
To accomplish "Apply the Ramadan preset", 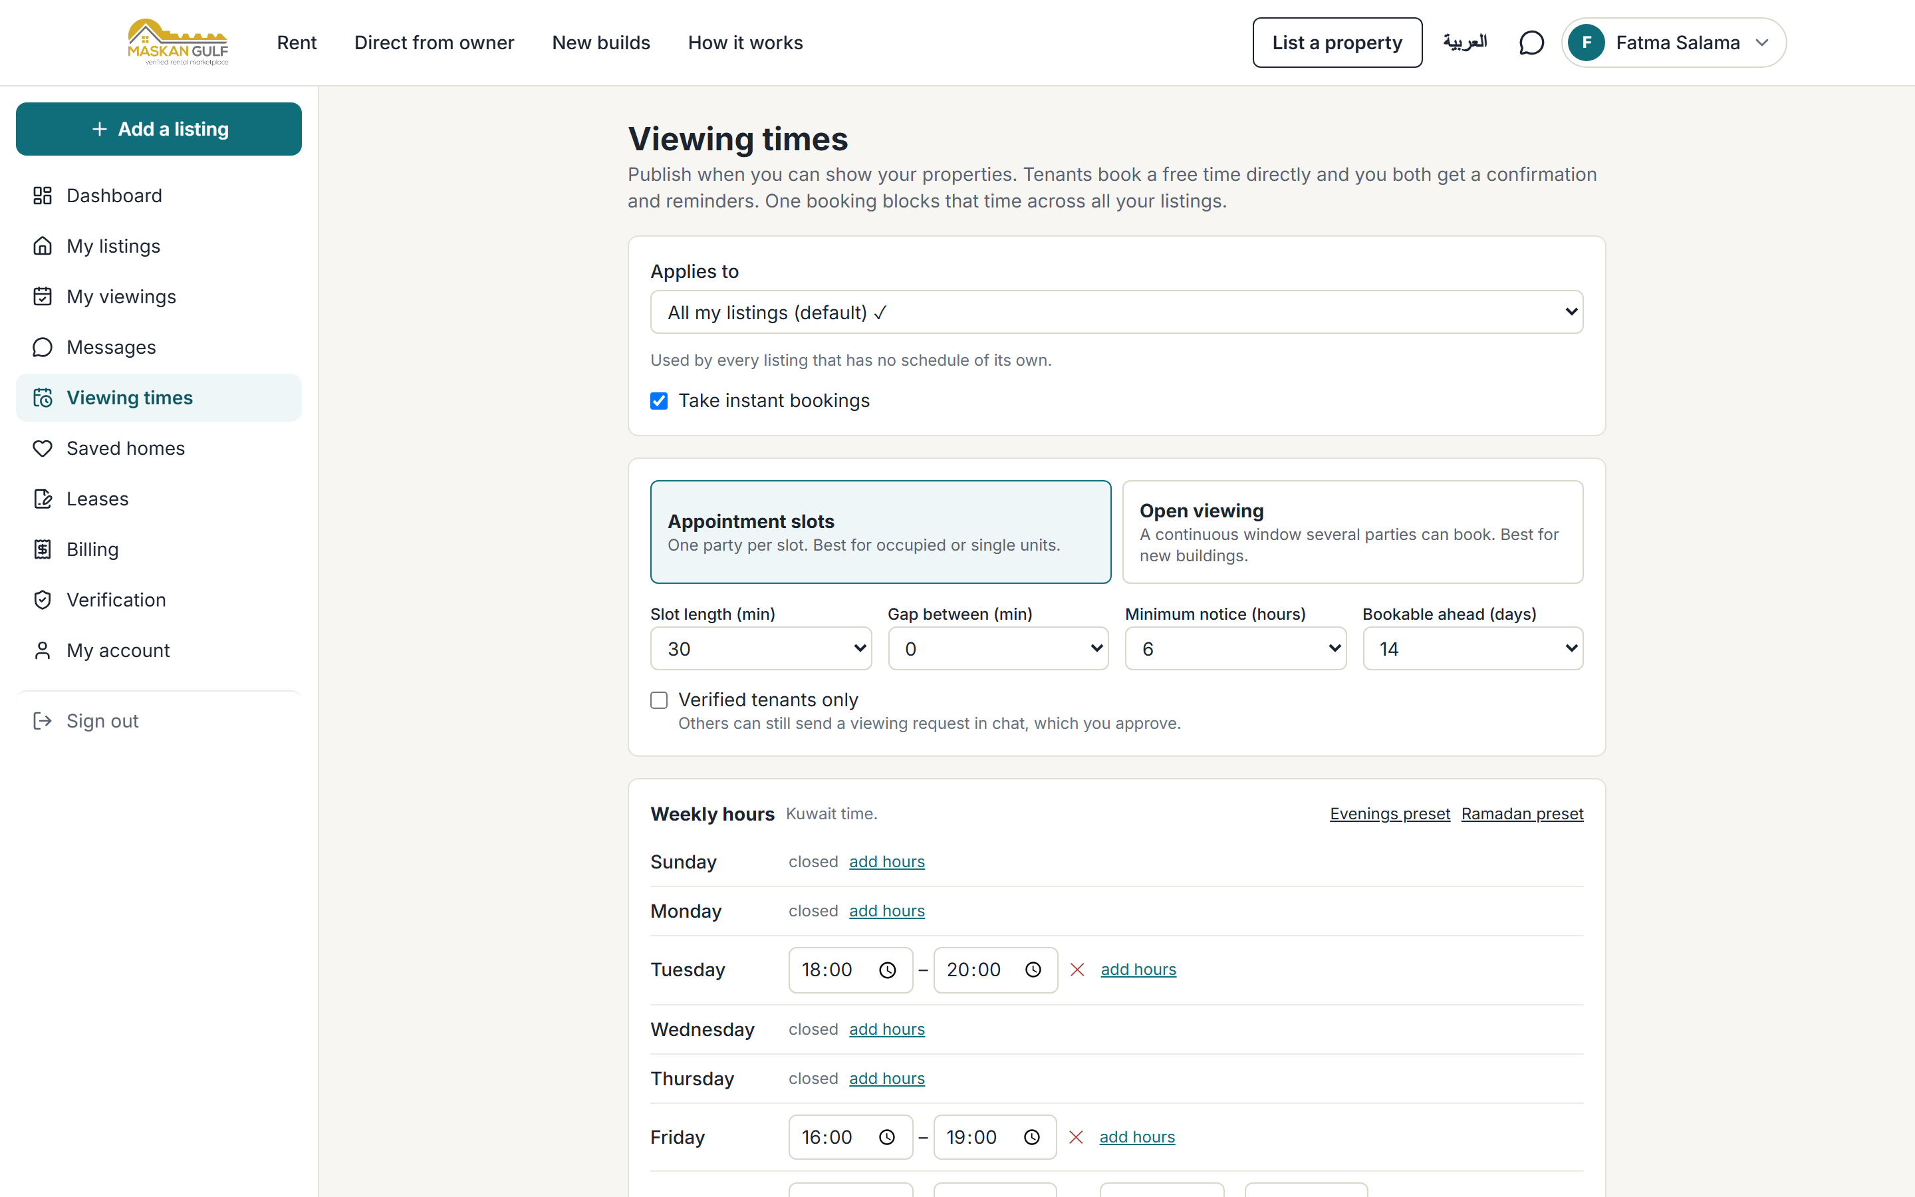I will coord(1522,814).
